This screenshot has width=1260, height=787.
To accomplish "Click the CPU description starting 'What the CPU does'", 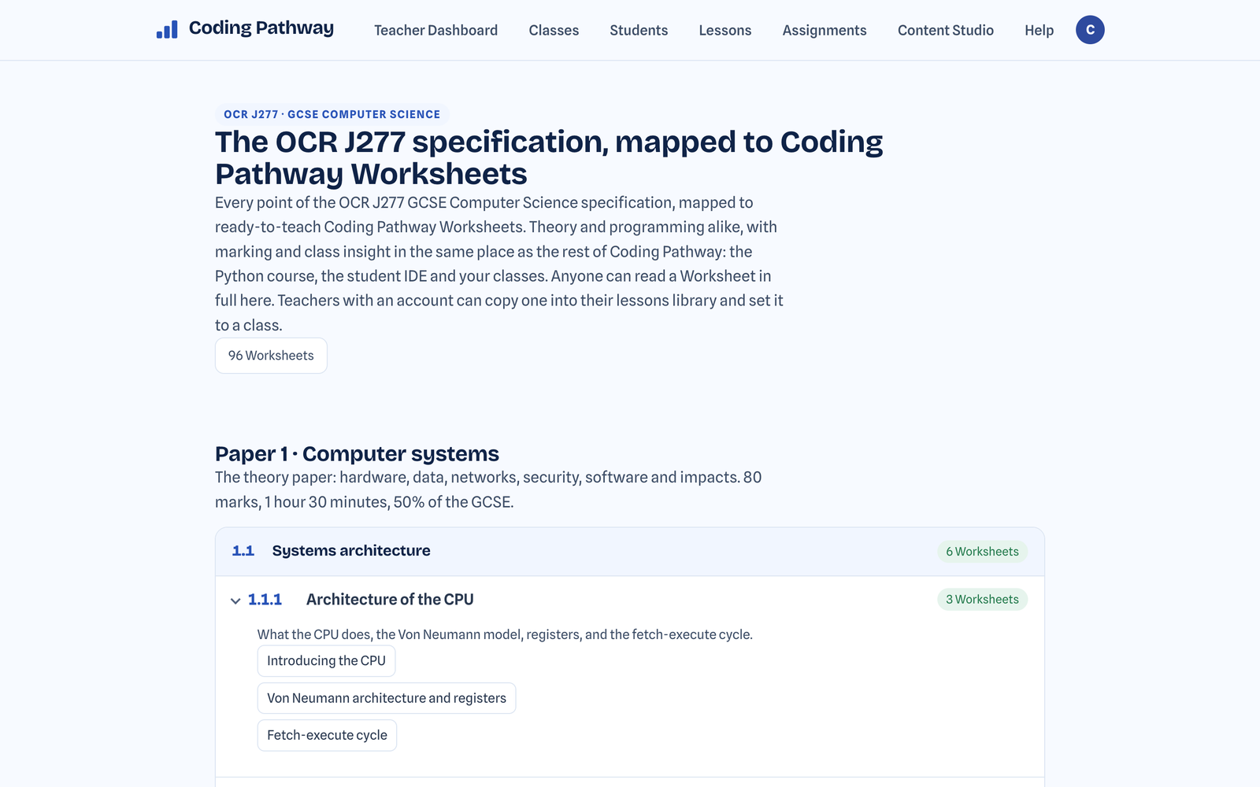I will [x=505, y=634].
